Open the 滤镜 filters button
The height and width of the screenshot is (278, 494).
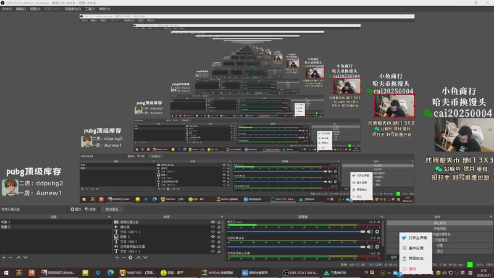pos(90,209)
